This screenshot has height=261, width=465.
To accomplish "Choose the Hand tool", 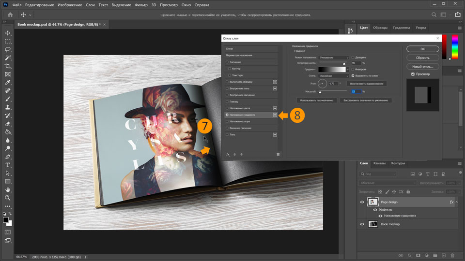I will coord(8,189).
